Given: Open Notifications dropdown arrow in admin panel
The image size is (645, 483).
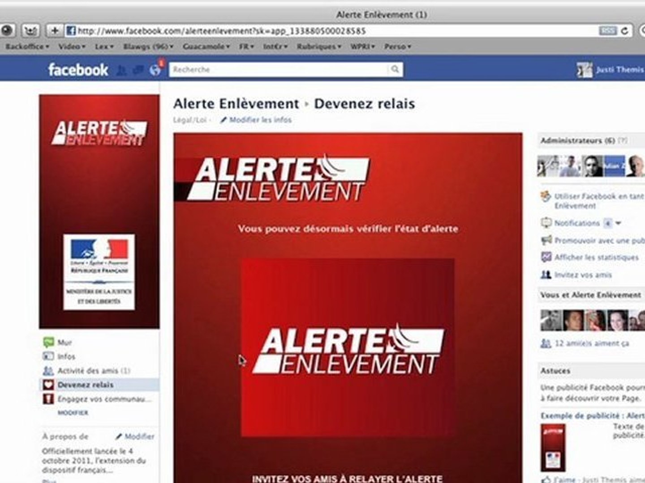Looking at the screenshot, I should tap(619, 223).
